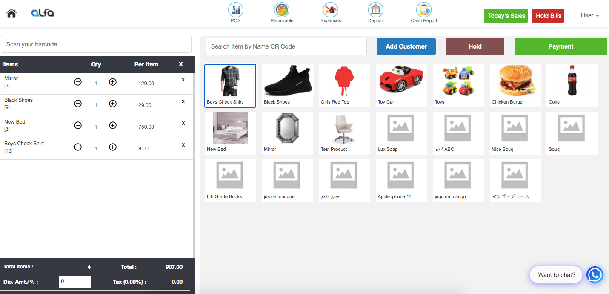Screen dimensions: 609x294
Task: Open the User dropdown menu
Action: point(589,15)
